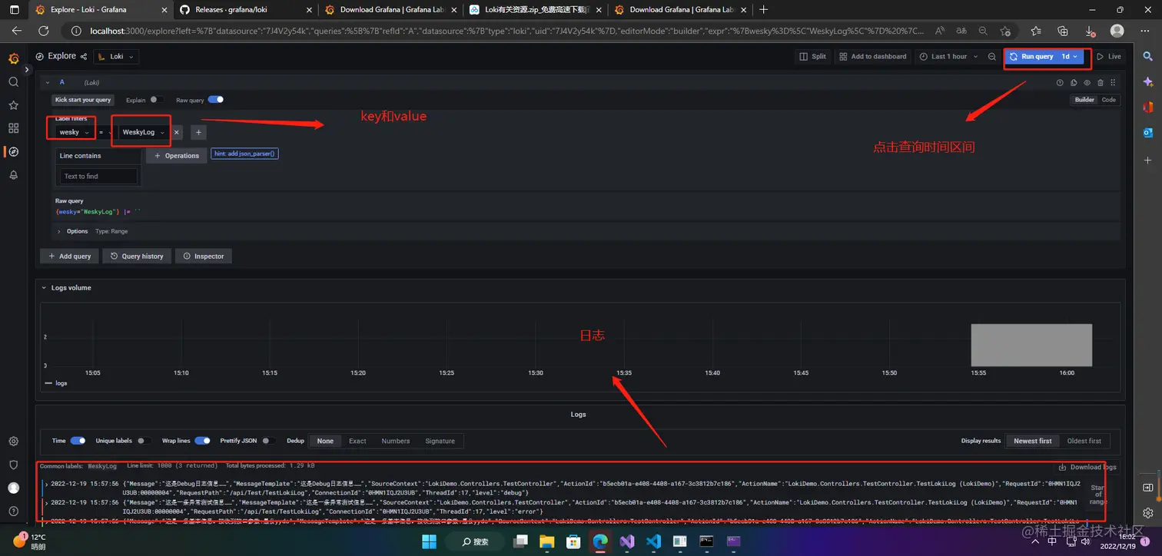Click Kick start your query button
The height and width of the screenshot is (556, 1162).
pos(83,100)
